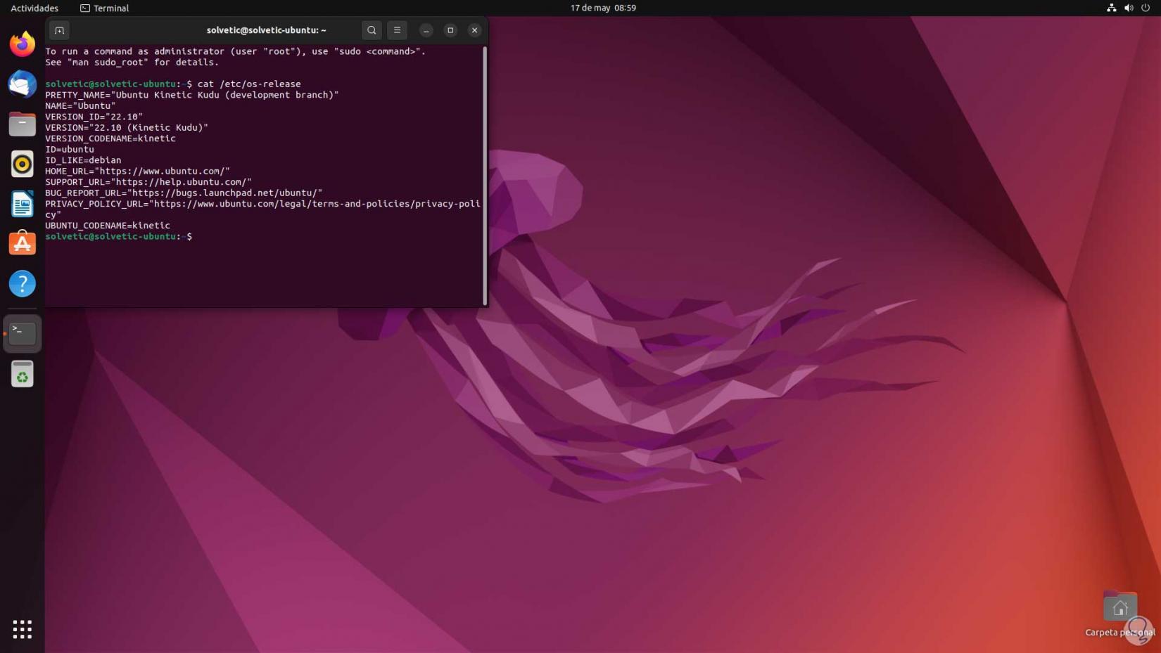Select the Terminal icon in the dock

coord(23,333)
